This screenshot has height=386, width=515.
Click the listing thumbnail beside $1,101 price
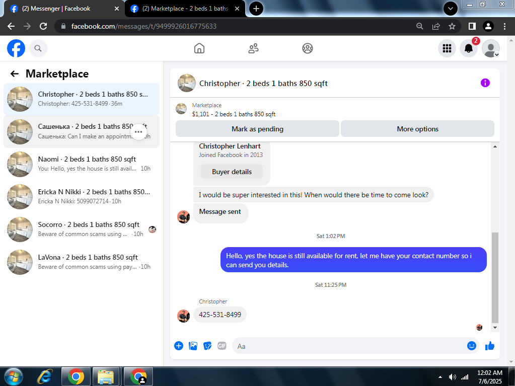point(181,109)
